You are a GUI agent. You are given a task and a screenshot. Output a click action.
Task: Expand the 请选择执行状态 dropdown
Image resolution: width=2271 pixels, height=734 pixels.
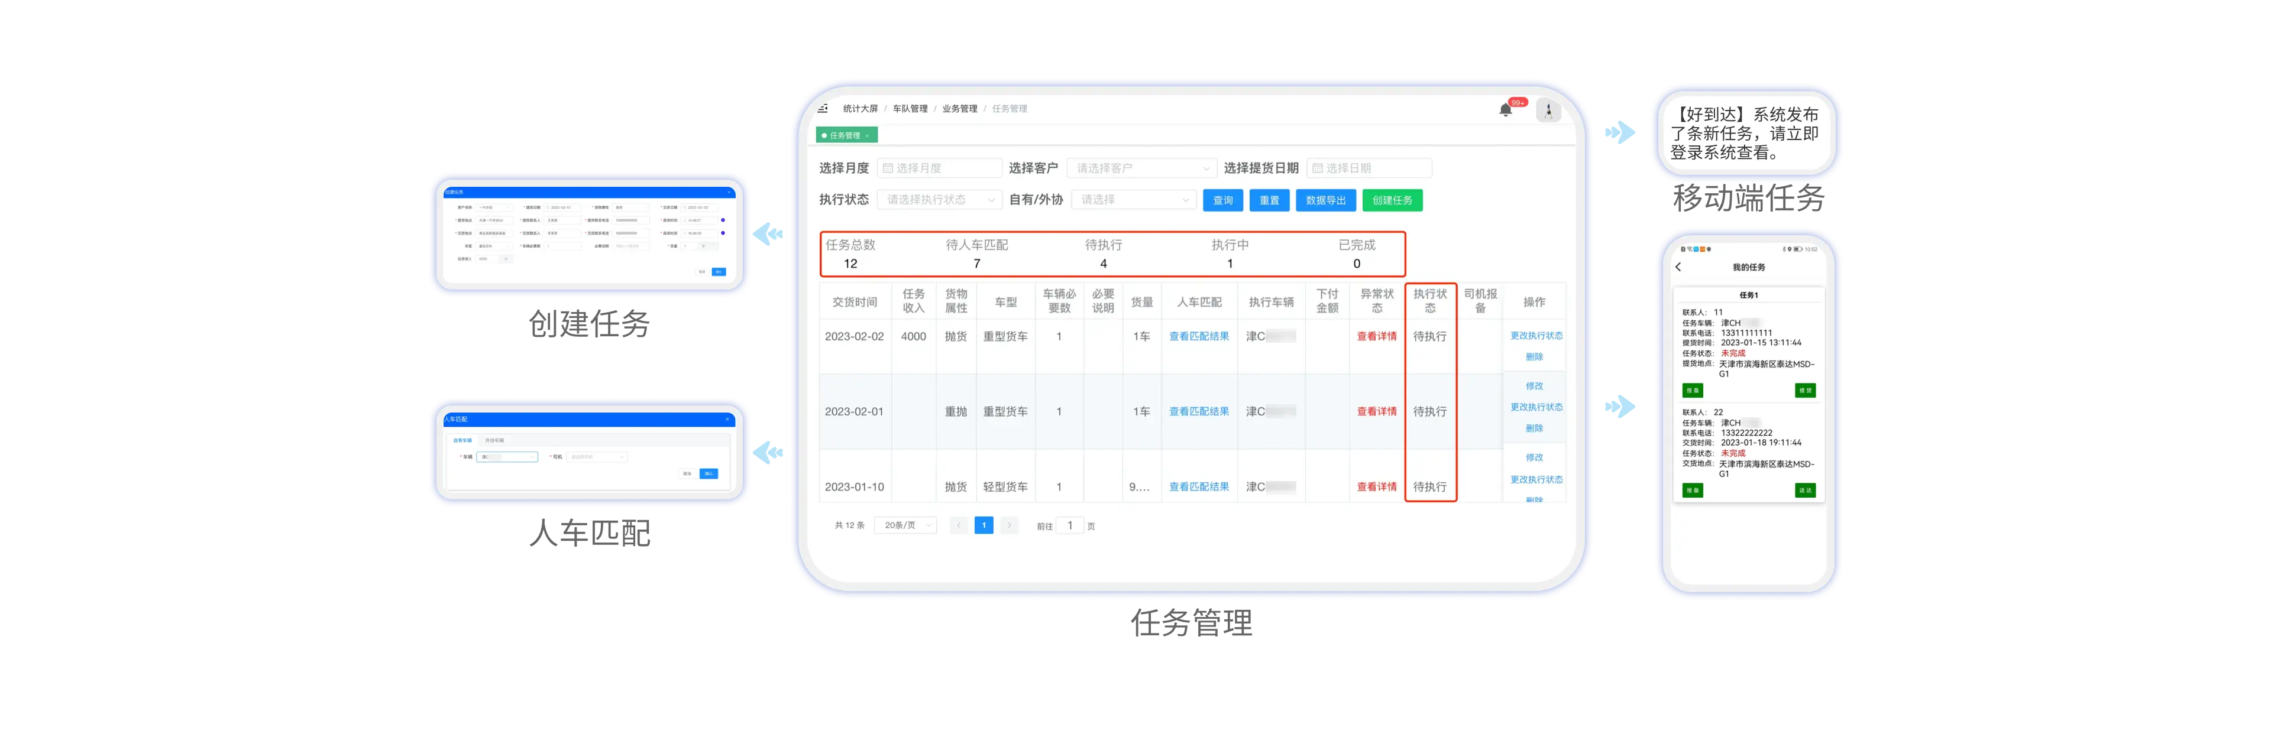click(939, 200)
